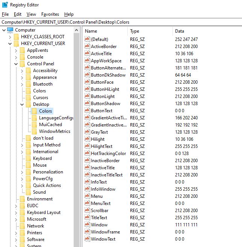The image size is (242, 247).
Task: Click the string icon beside Window value
Action: click(x=87, y=224)
